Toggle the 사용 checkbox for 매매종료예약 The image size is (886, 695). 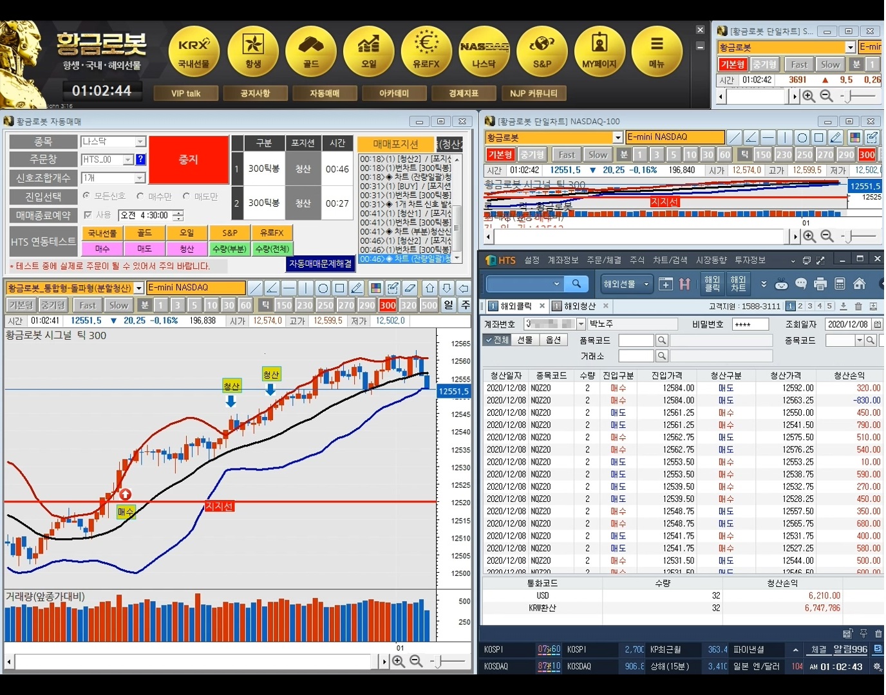tap(88, 215)
